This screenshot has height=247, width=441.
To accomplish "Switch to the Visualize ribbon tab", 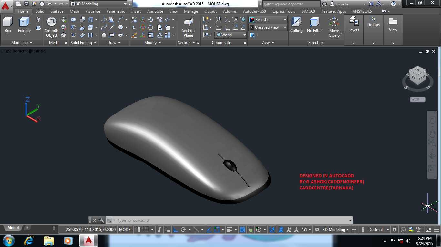I will click(93, 11).
